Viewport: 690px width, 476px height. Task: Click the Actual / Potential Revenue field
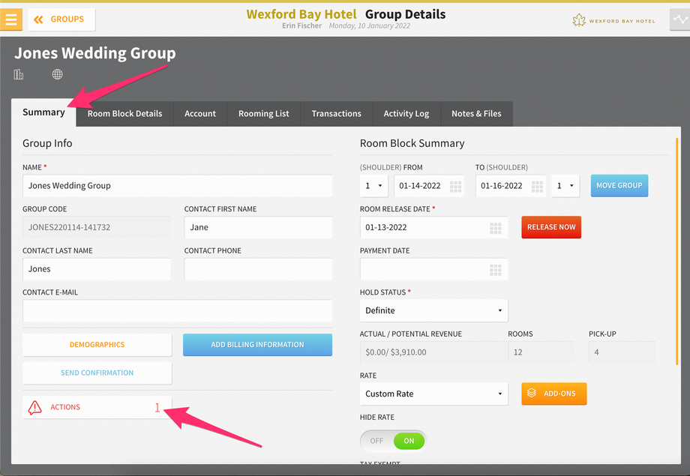click(x=434, y=352)
